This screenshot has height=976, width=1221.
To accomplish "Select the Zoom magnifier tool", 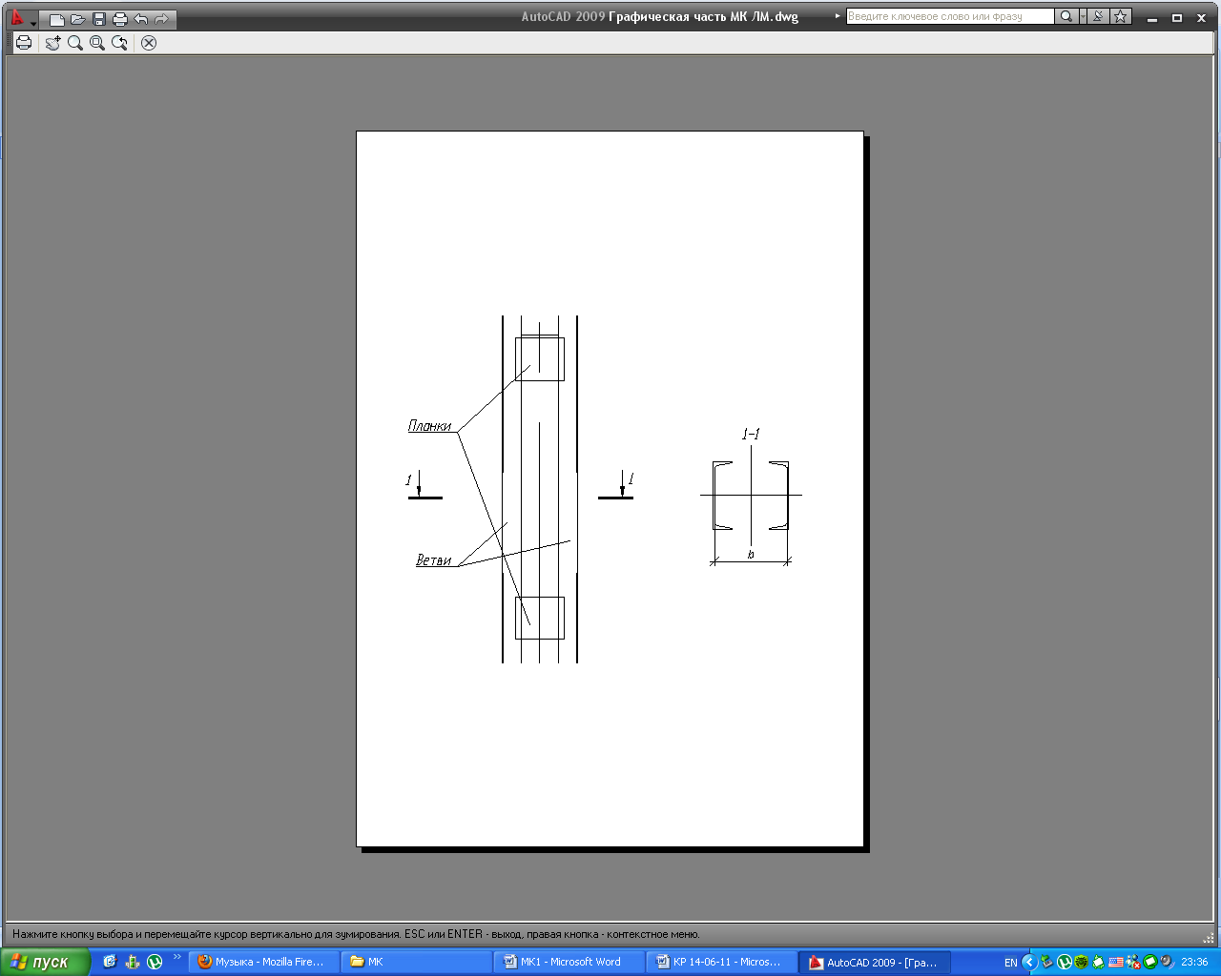I will [75, 42].
